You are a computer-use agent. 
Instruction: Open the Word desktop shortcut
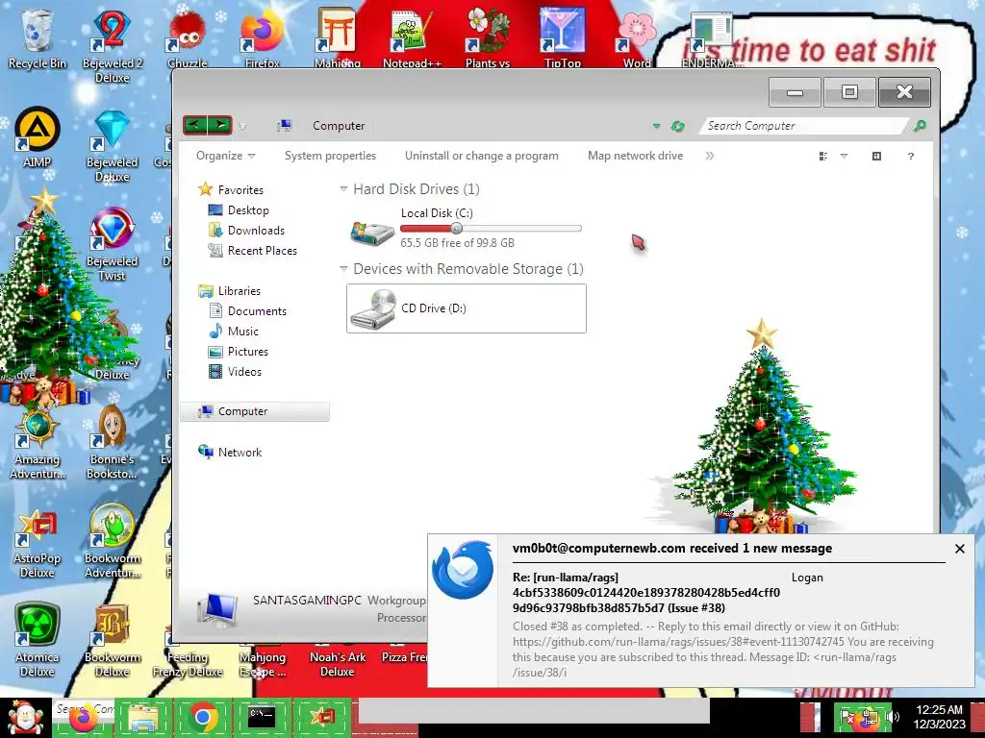637,38
